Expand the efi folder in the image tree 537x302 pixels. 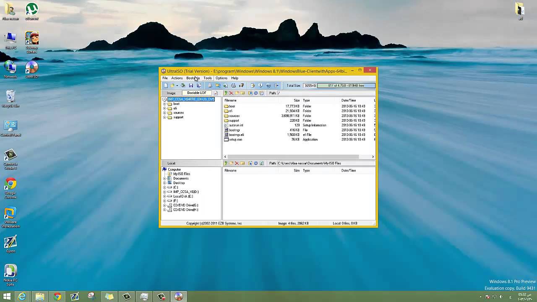pyautogui.click(x=164, y=108)
